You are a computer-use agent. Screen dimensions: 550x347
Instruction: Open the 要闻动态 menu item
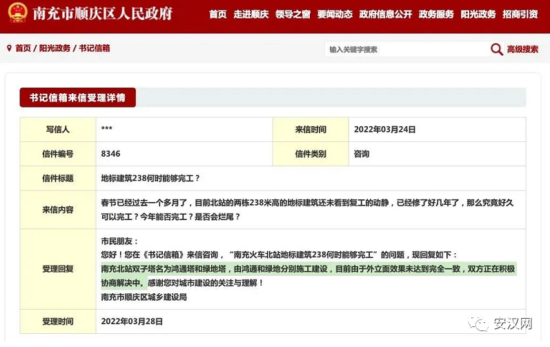pyautogui.click(x=335, y=14)
